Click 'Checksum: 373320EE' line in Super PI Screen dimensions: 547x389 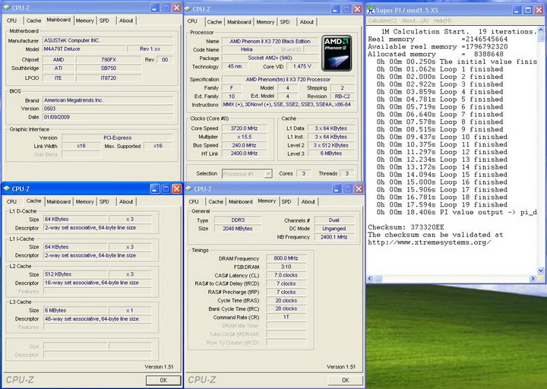click(x=406, y=227)
